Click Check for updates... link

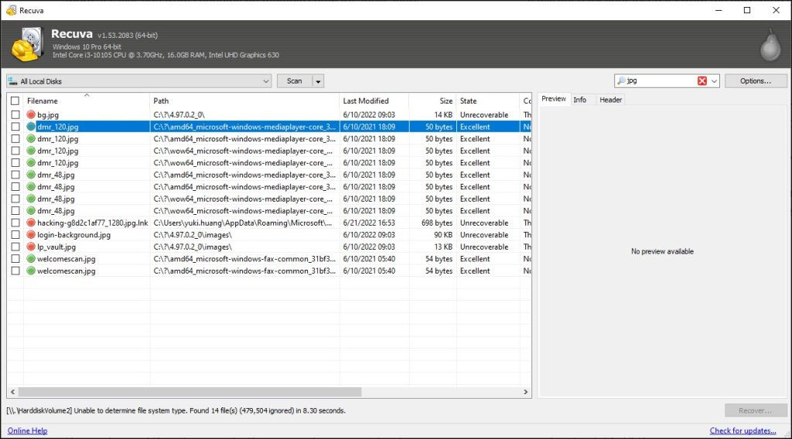coord(743,430)
